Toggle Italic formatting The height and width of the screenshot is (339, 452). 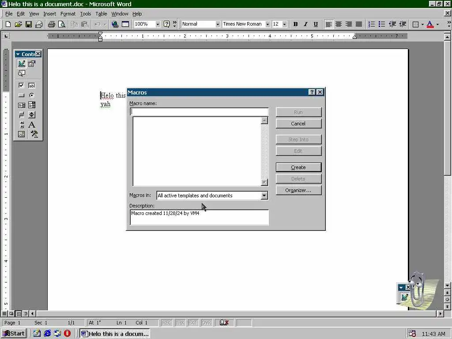tap(305, 24)
